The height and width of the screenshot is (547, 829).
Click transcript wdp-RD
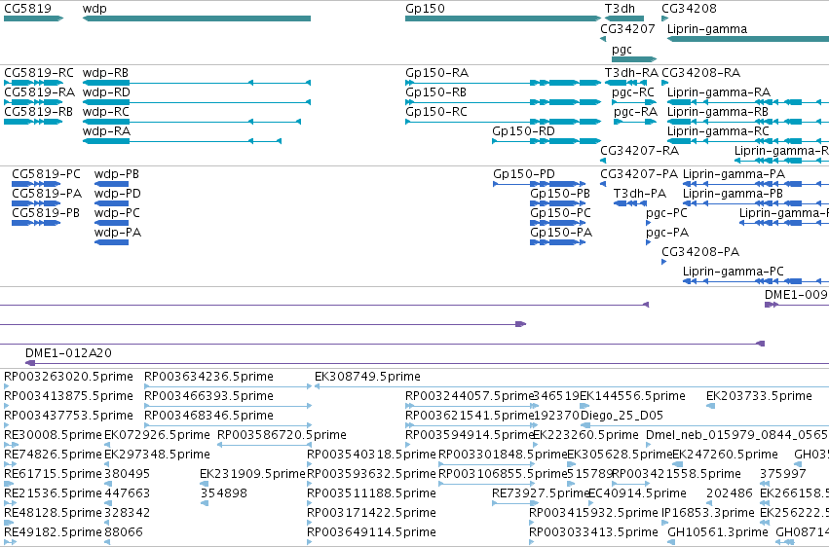tap(197, 102)
